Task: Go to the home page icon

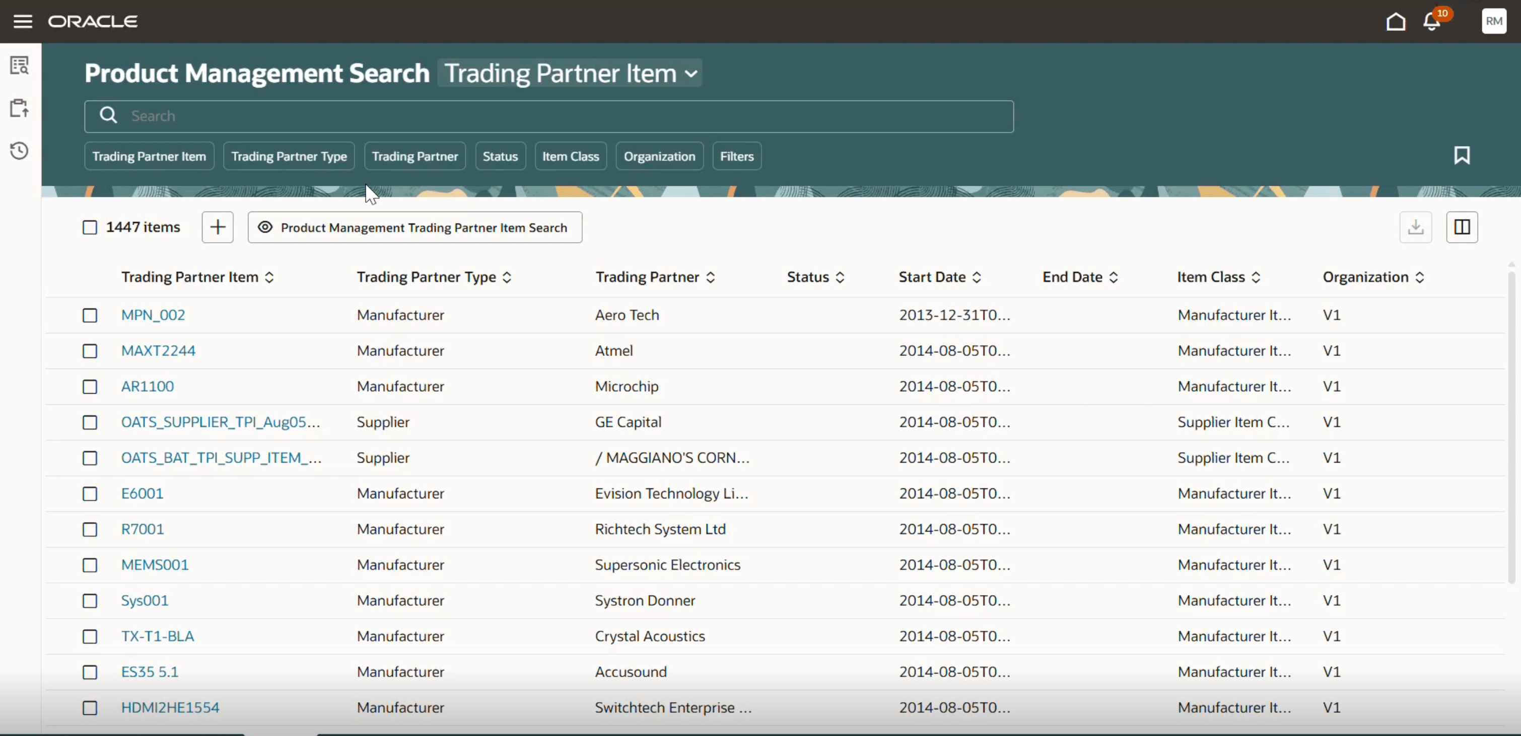Action: click(1395, 21)
